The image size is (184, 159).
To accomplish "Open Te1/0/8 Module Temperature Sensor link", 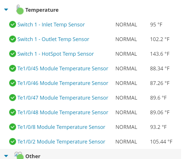I will pyautogui.click(x=61, y=127).
